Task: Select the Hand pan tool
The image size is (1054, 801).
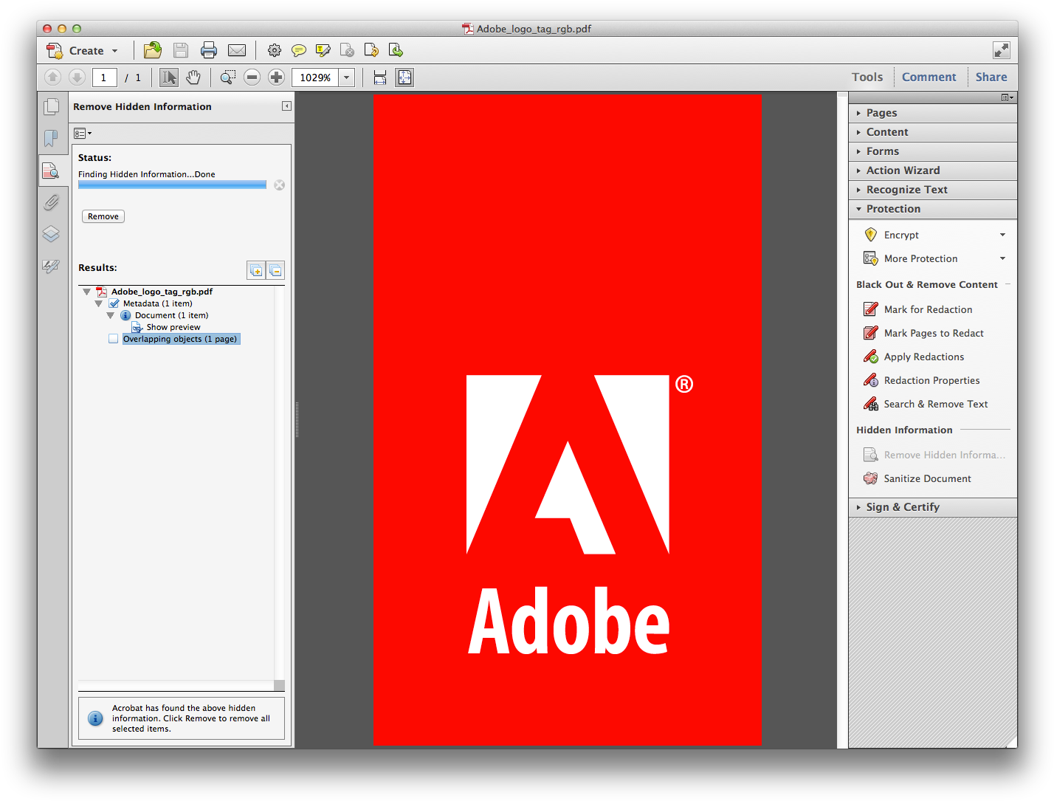Action: tap(193, 78)
